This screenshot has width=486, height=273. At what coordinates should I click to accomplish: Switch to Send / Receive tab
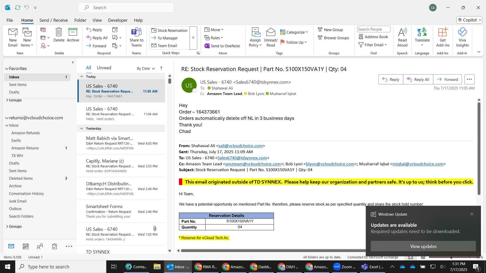(53, 20)
